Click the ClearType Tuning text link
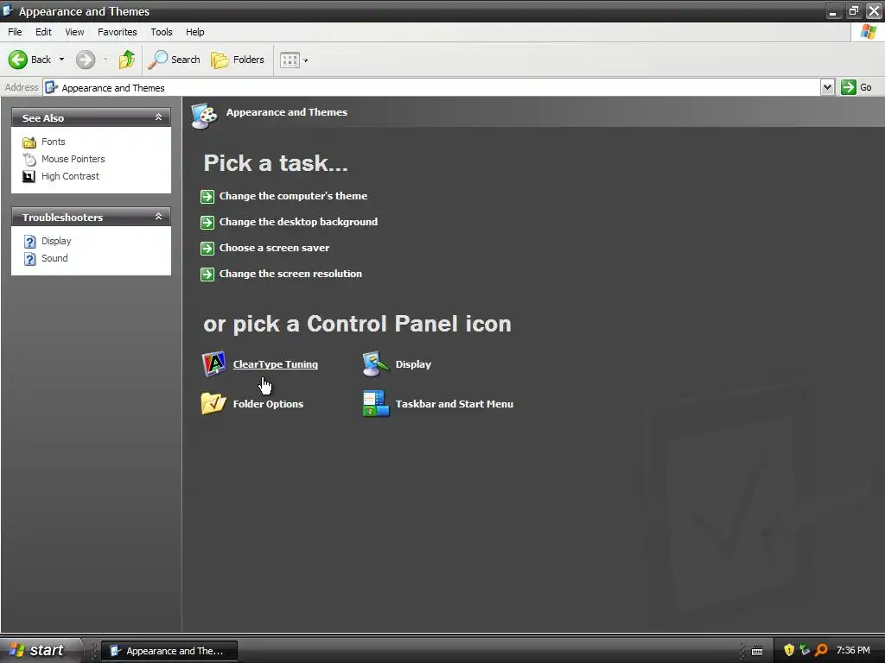The image size is (885, 663). (276, 364)
